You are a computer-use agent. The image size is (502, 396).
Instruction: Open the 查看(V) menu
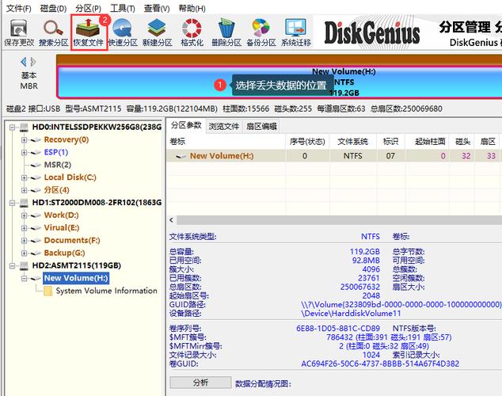(157, 9)
